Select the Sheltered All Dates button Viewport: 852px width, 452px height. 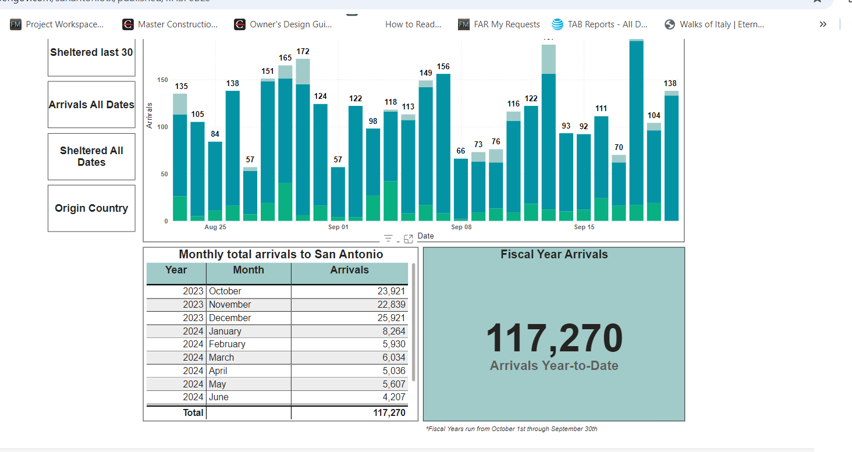pyautogui.click(x=91, y=156)
